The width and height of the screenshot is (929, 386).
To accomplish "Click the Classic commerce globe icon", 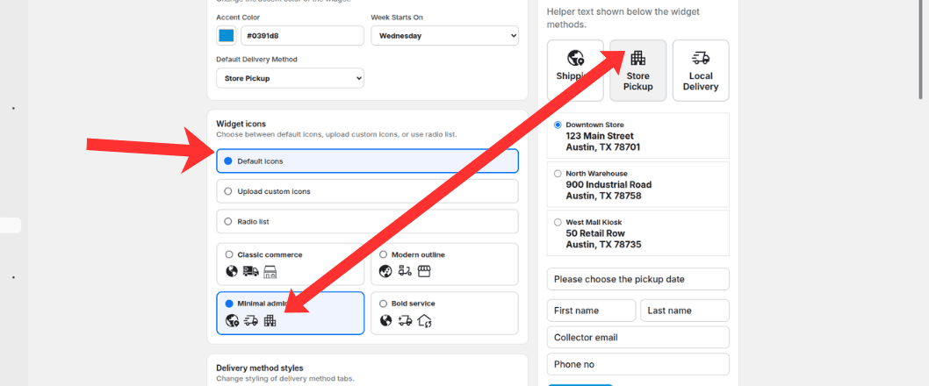I will point(232,272).
